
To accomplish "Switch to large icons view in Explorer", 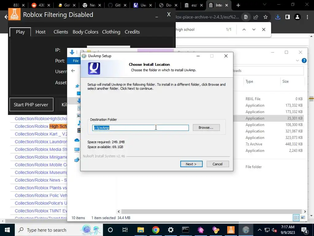I will point(303,218).
